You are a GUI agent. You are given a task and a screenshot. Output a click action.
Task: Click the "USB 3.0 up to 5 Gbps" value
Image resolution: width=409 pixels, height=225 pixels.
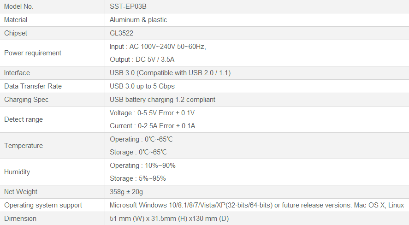(142, 86)
